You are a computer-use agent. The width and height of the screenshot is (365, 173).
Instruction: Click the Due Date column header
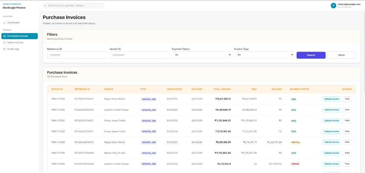pos(197,89)
